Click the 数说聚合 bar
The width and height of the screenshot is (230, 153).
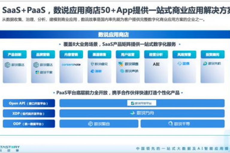coord(99,124)
